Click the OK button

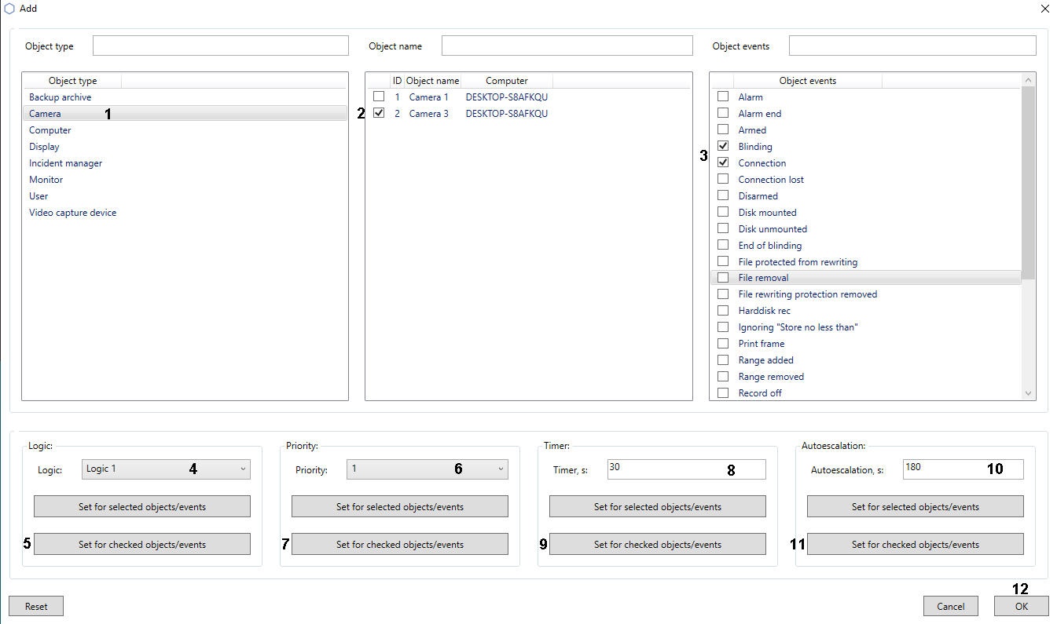tap(1021, 606)
